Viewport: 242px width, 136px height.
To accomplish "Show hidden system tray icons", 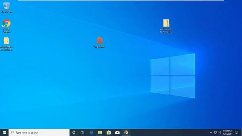I will coord(211,133).
